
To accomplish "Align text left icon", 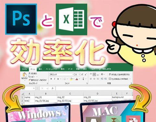I will click(91, 79).
